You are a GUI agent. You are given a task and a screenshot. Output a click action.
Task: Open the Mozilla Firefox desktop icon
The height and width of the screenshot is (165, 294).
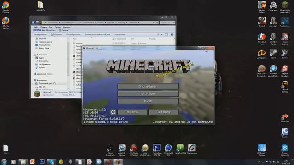tap(6, 23)
